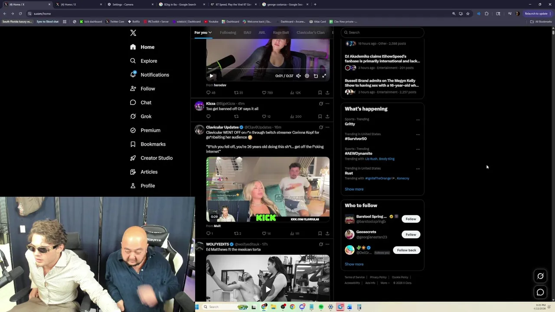Open File Explorer from the taskbar
The image size is (555, 312).
(274, 307)
